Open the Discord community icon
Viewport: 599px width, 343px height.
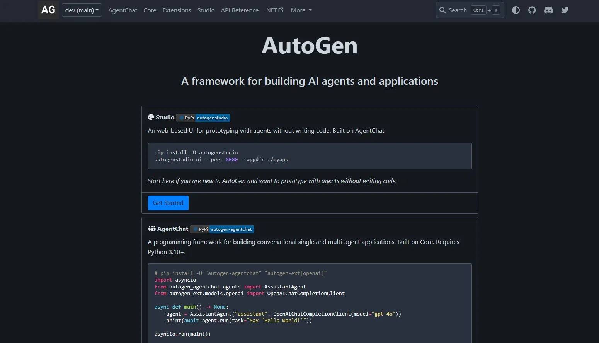pos(548,10)
